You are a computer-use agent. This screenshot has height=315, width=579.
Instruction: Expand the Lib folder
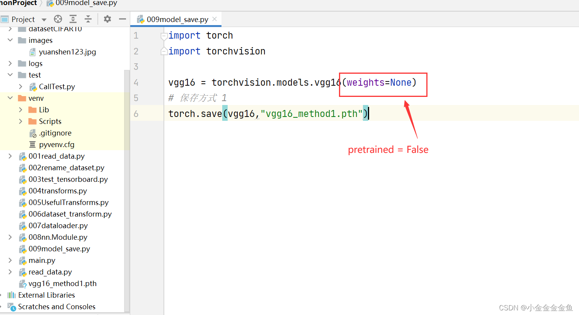click(21, 110)
